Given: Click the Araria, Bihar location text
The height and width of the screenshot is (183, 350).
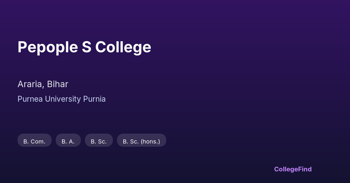Looking at the screenshot, I should pyautogui.click(x=43, y=84).
